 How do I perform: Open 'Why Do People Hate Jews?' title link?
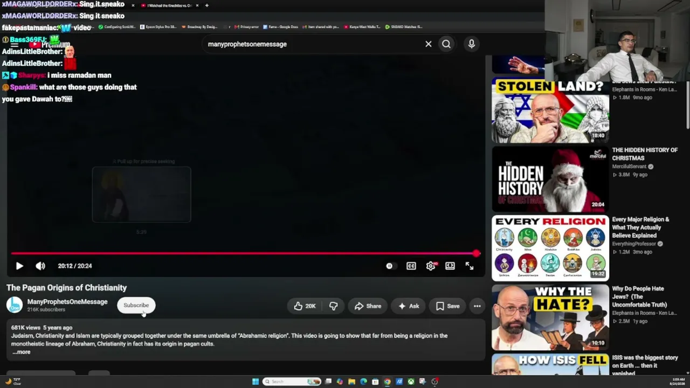point(639,296)
